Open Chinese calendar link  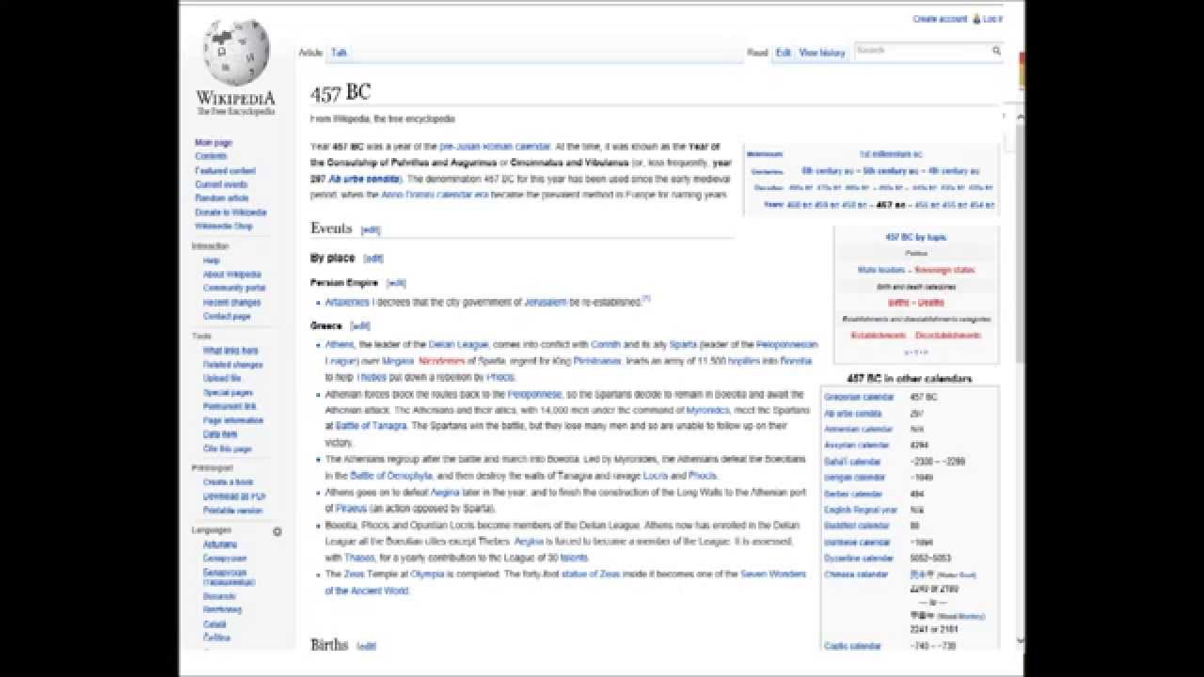[x=856, y=574]
